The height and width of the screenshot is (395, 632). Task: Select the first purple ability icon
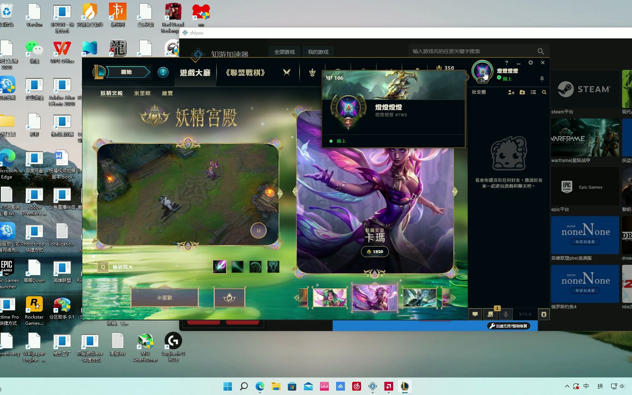[220, 267]
